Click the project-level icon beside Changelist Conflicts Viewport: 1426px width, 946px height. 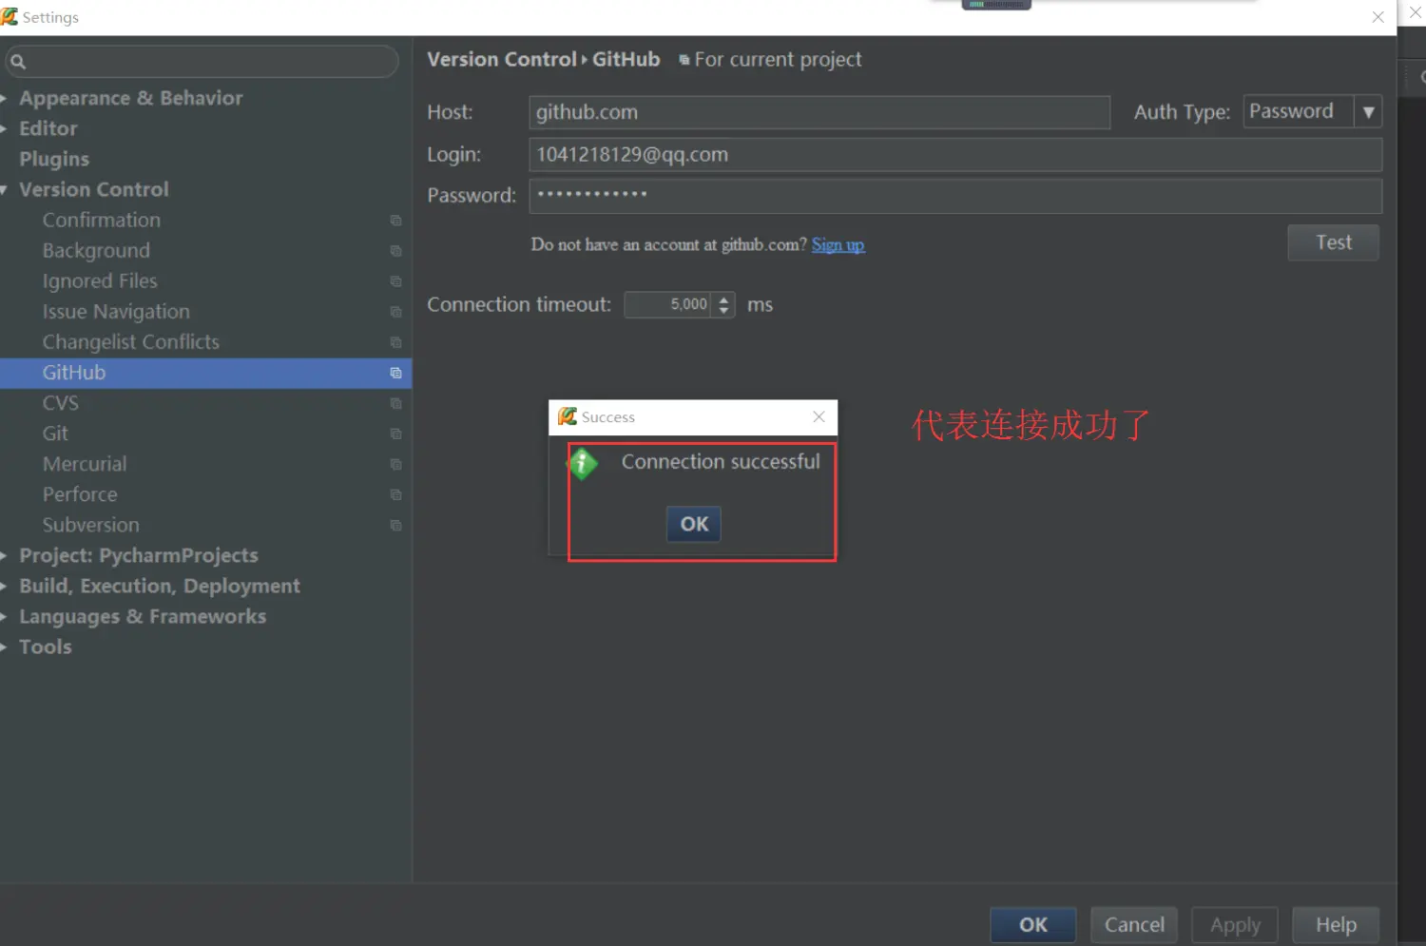[x=395, y=342]
